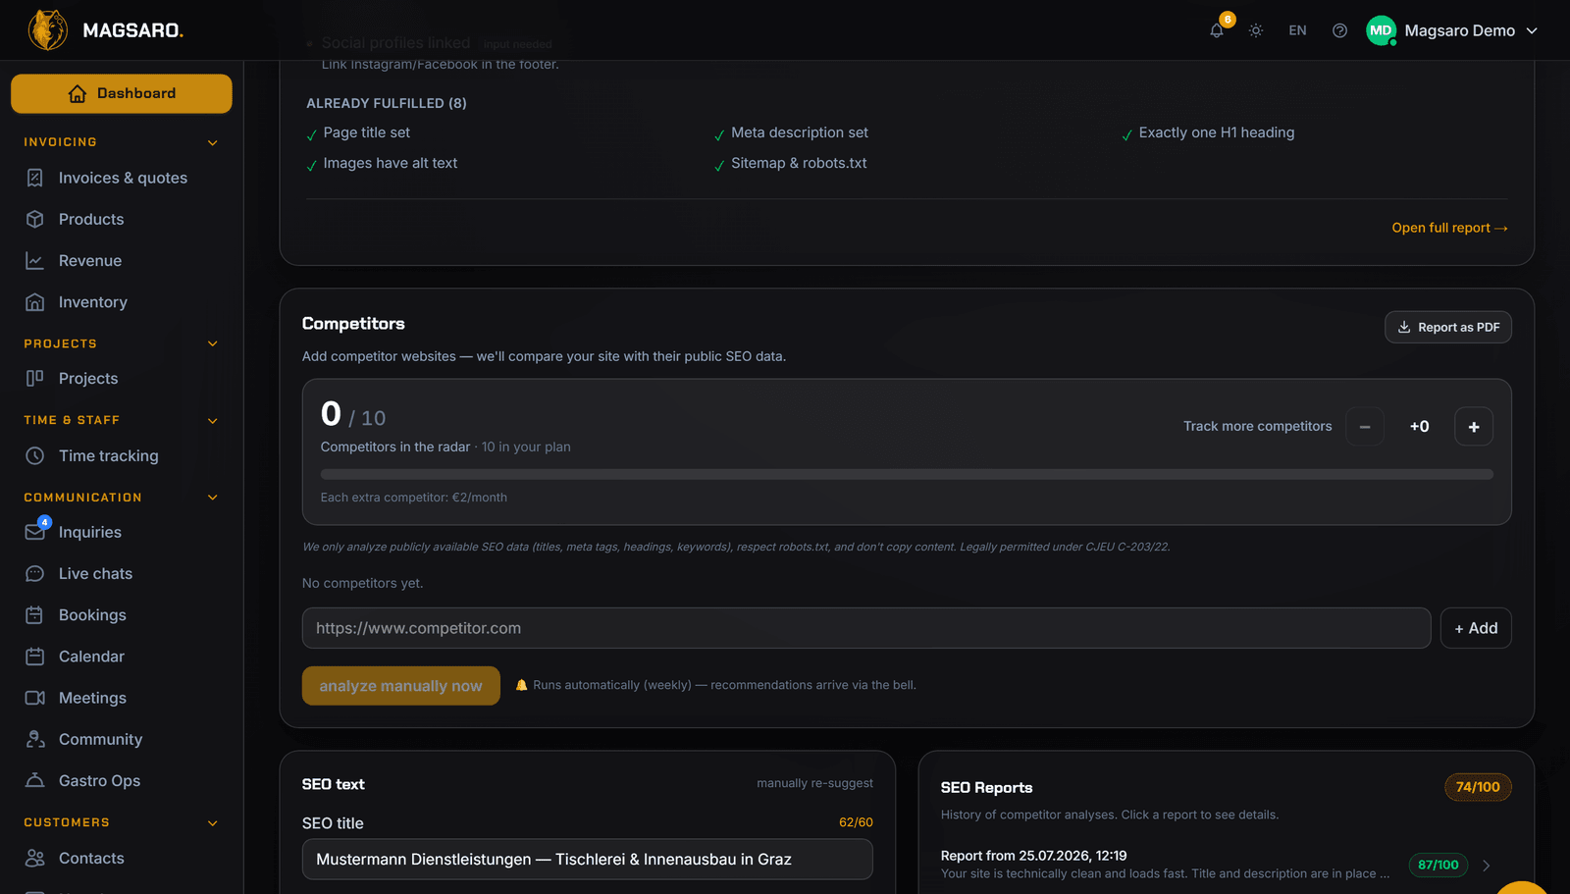Click 'Meta description set' checklist item
This screenshot has height=894, width=1570.
click(x=791, y=132)
